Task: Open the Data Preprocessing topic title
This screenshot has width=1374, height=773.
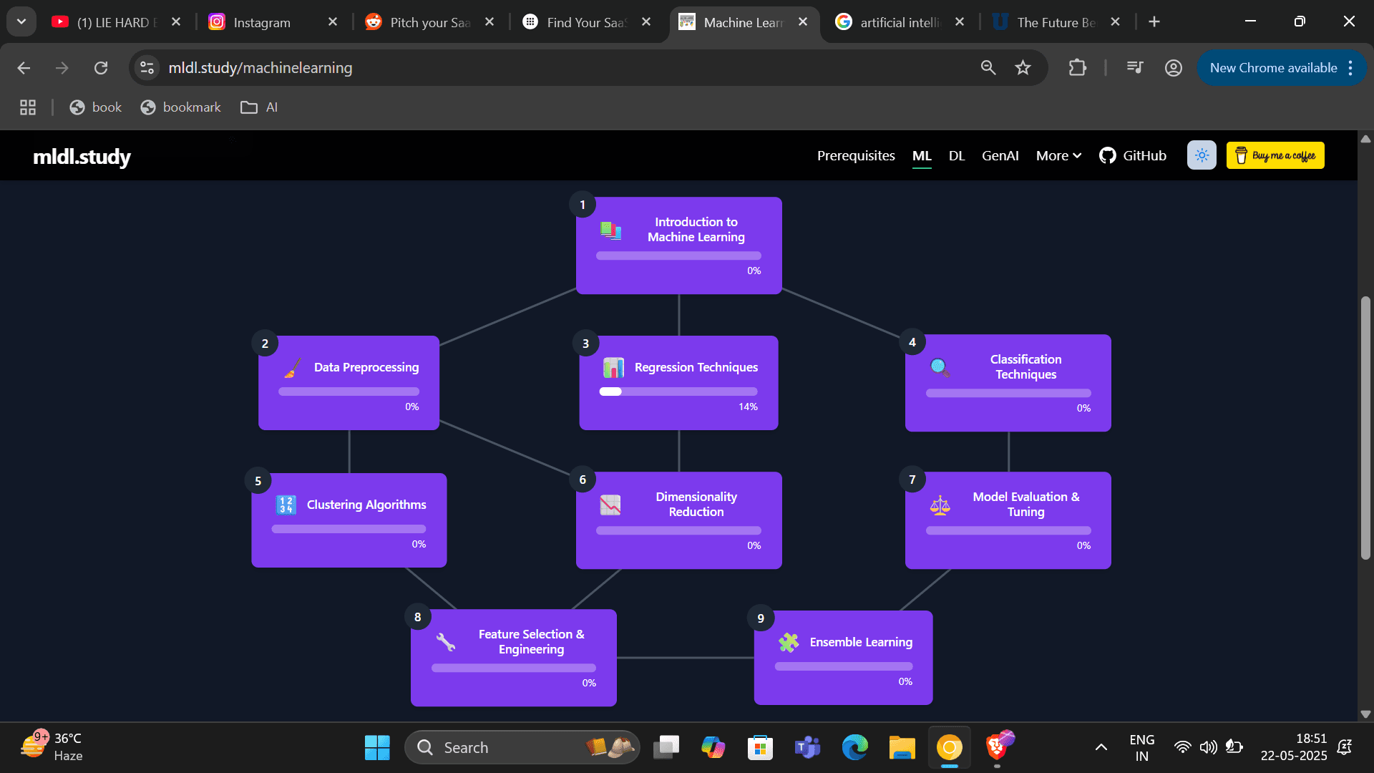Action: tap(366, 367)
